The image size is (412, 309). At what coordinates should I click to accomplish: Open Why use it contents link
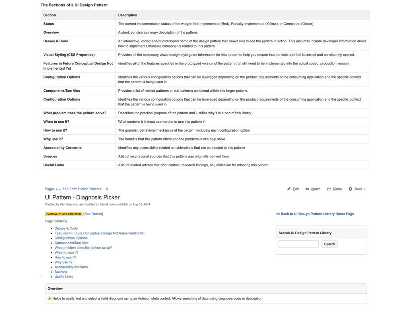(63, 262)
